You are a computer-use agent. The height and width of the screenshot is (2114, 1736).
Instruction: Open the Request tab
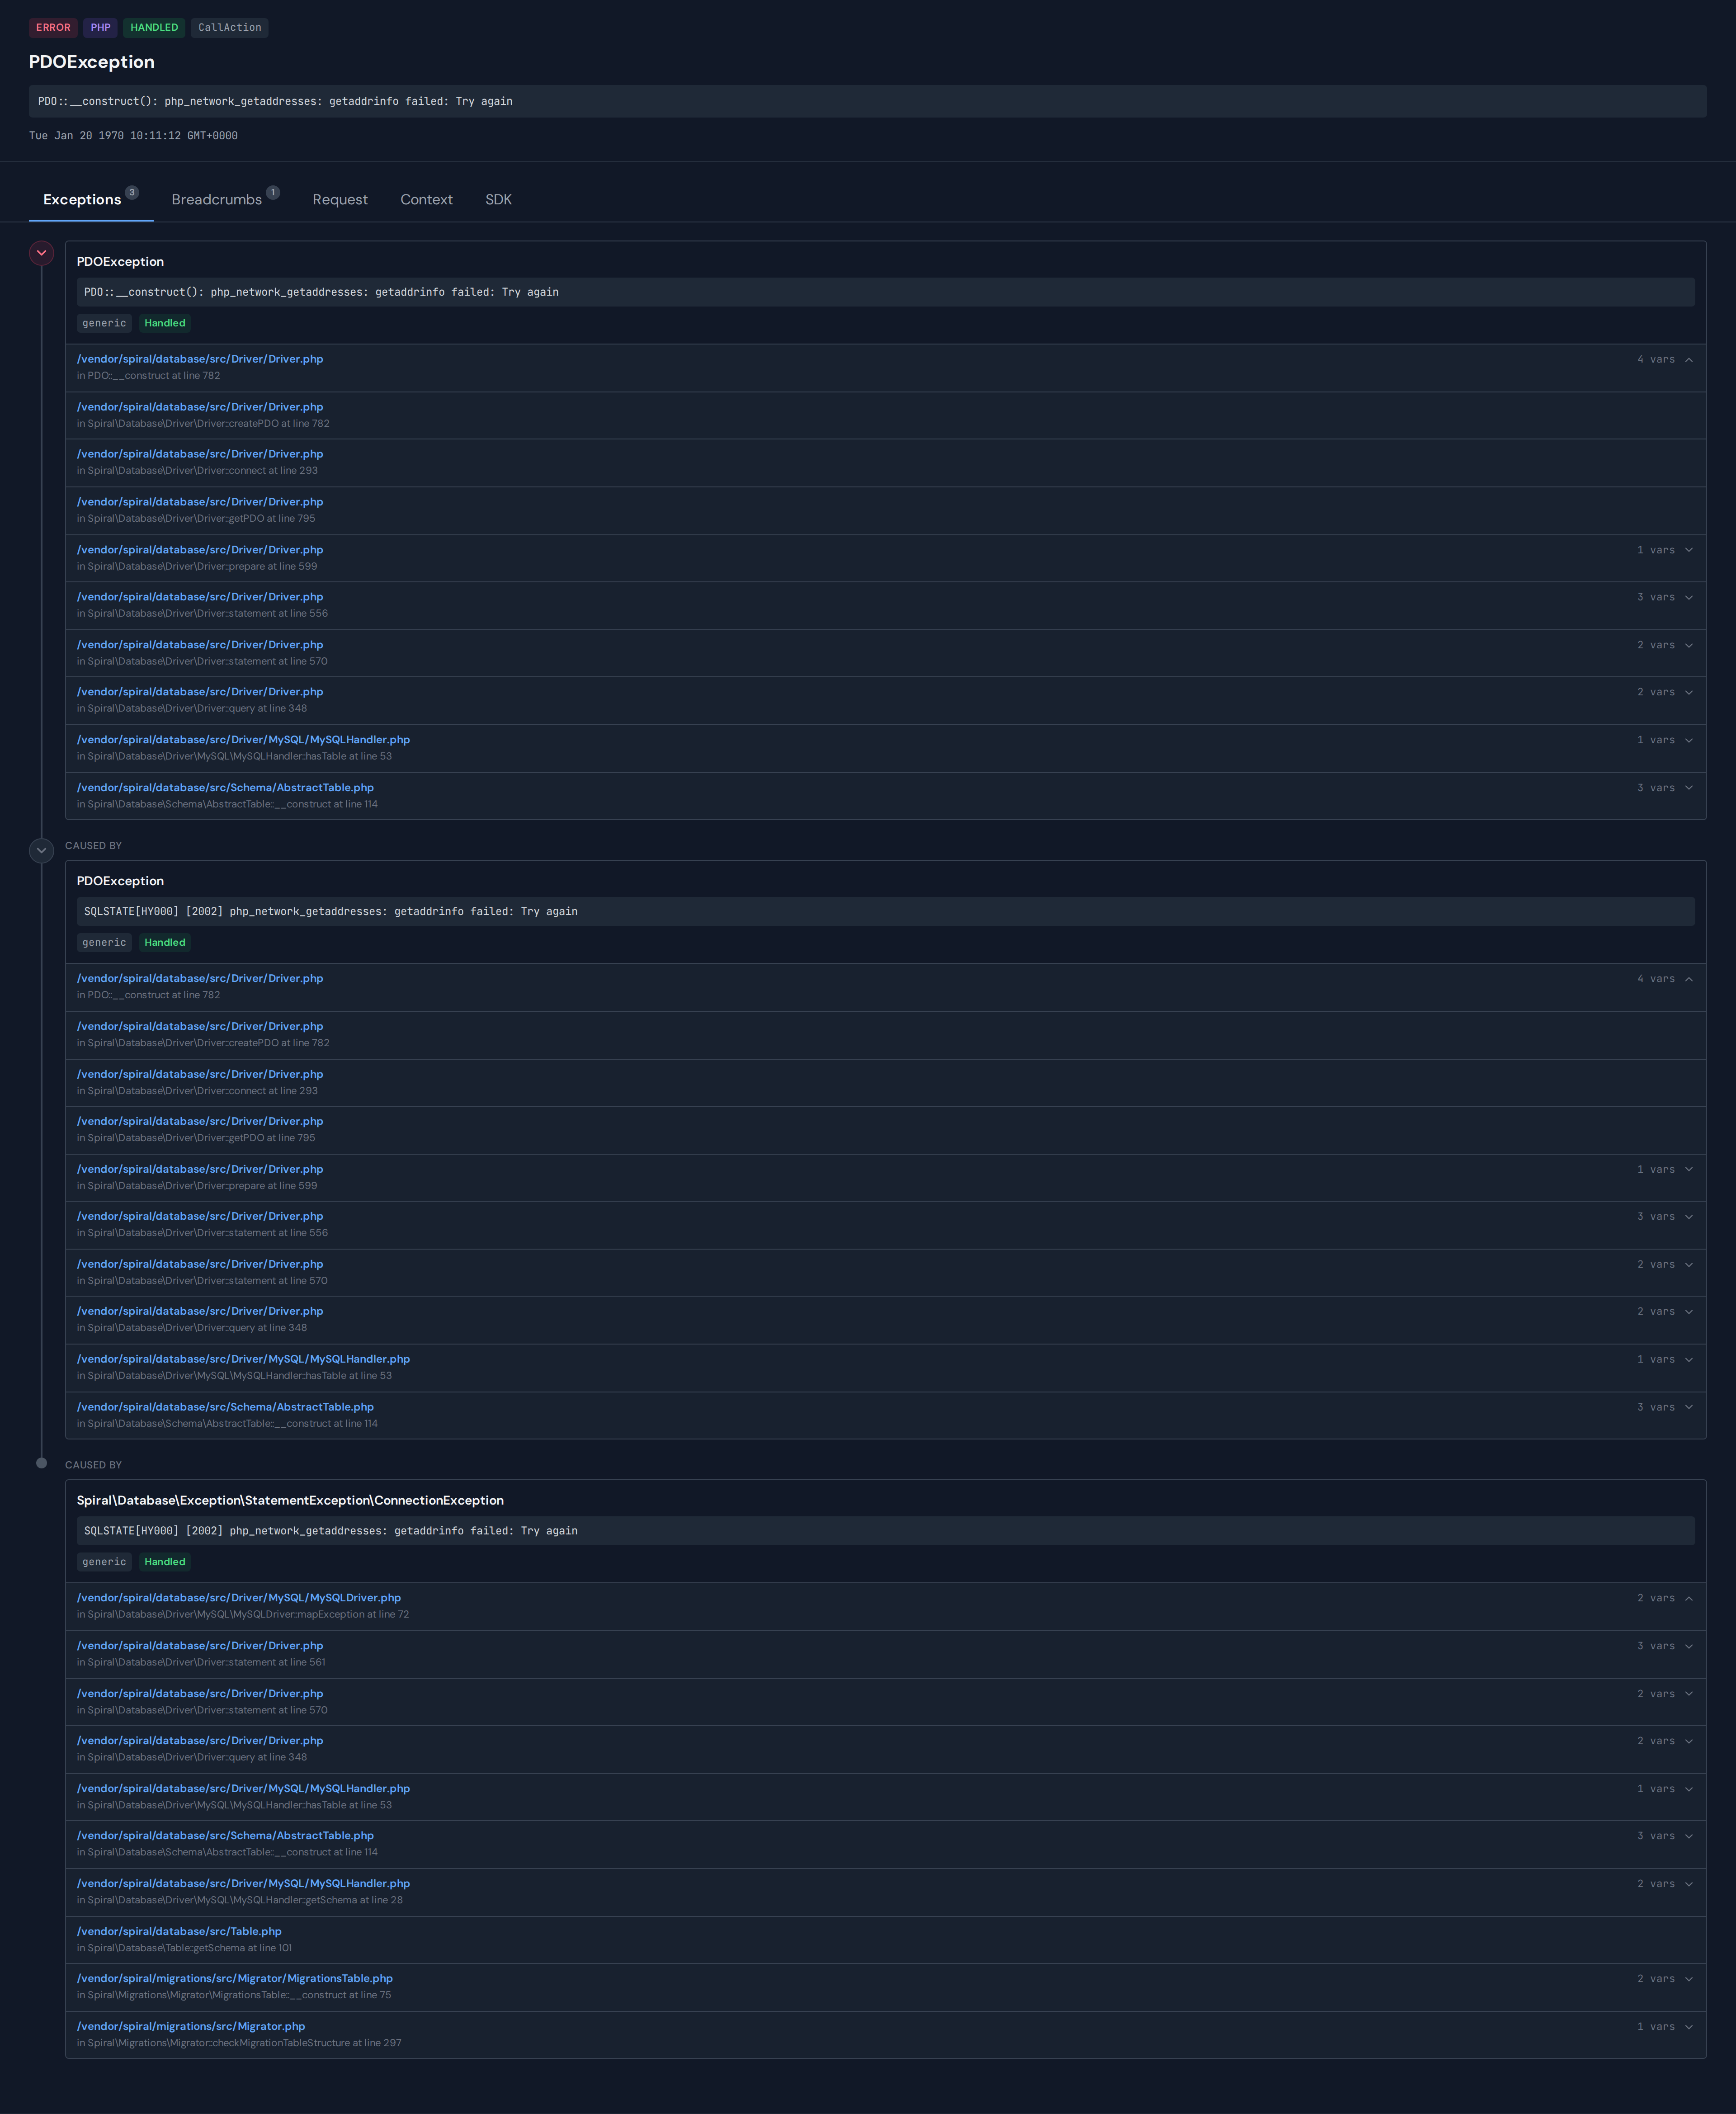click(340, 200)
